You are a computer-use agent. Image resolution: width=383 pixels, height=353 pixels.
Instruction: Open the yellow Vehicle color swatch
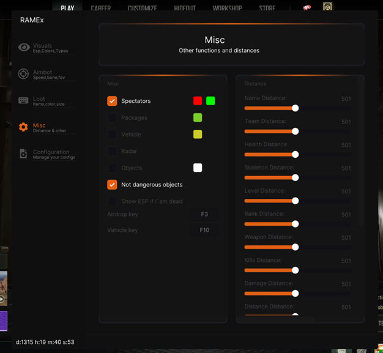pos(198,135)
